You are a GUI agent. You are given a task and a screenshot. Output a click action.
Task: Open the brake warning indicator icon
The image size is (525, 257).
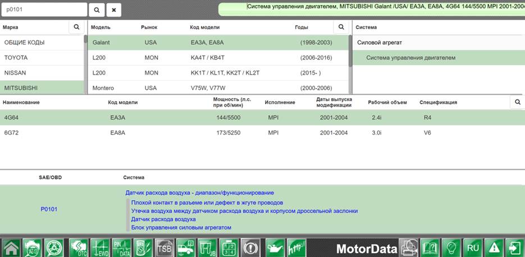coord(250,248)
